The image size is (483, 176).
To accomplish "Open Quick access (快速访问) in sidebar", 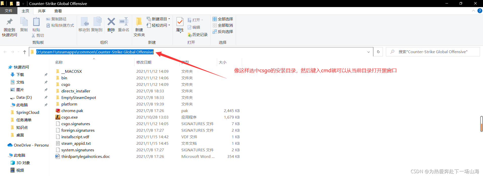I will coord(21,67).
